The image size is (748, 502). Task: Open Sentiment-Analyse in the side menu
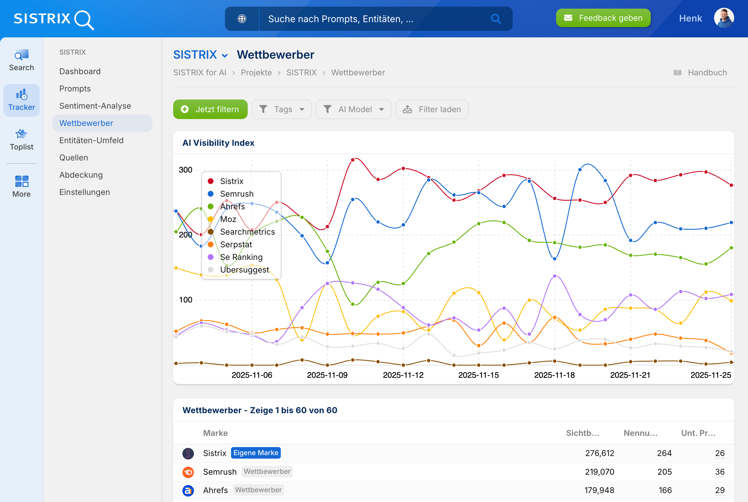click(x=95, y=106)
